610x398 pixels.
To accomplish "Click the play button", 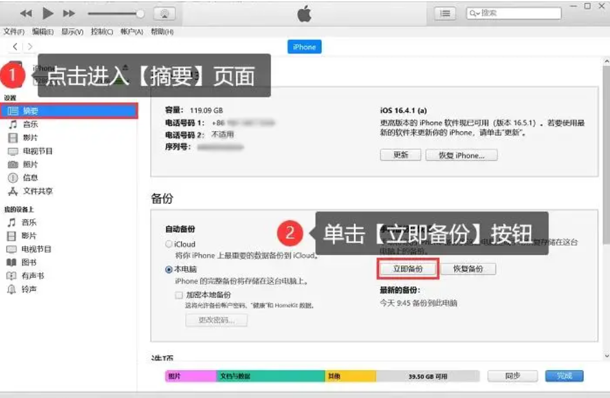I will coord(48,14).
